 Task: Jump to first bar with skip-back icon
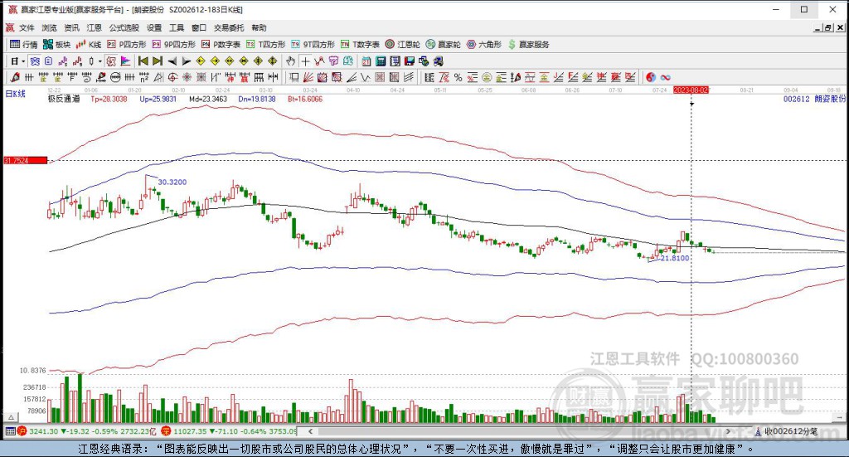pos(143,61)
